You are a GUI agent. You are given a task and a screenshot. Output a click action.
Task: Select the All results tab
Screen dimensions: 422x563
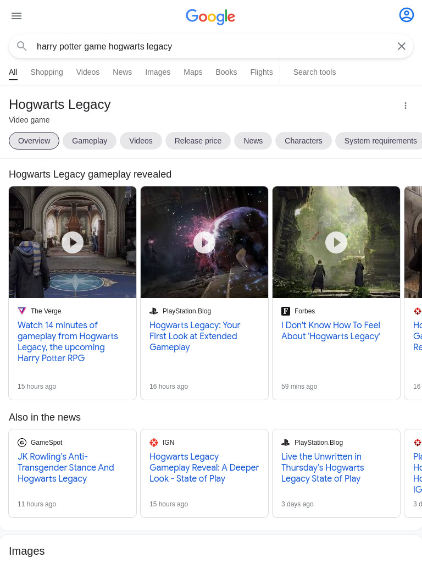(13, 72)
